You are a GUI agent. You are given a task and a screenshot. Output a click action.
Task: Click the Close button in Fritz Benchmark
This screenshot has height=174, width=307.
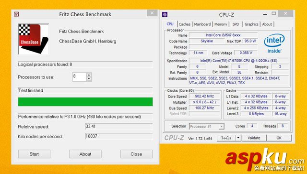click(136, 154)
